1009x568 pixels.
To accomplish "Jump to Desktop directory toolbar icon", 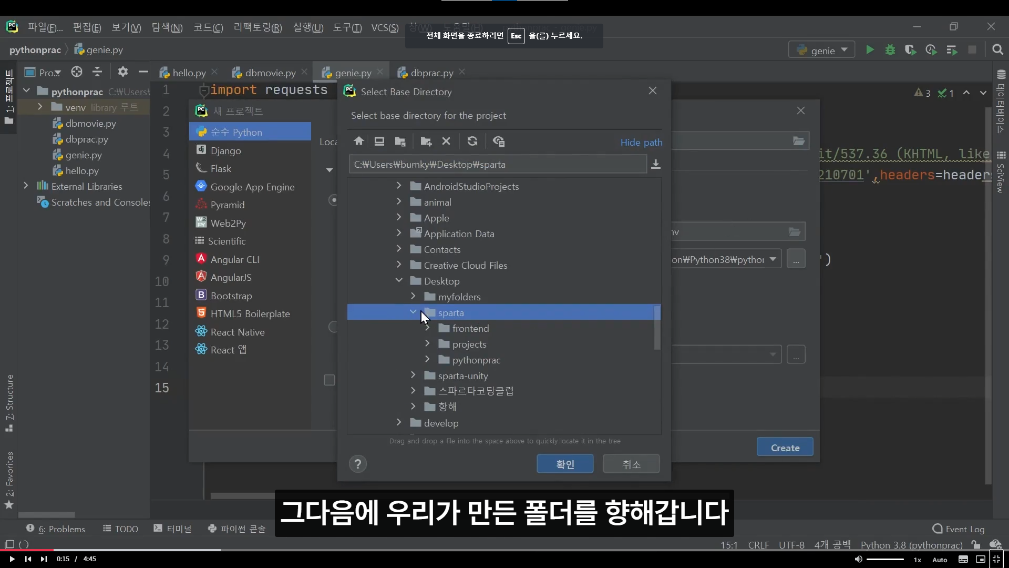I will 379,141.
